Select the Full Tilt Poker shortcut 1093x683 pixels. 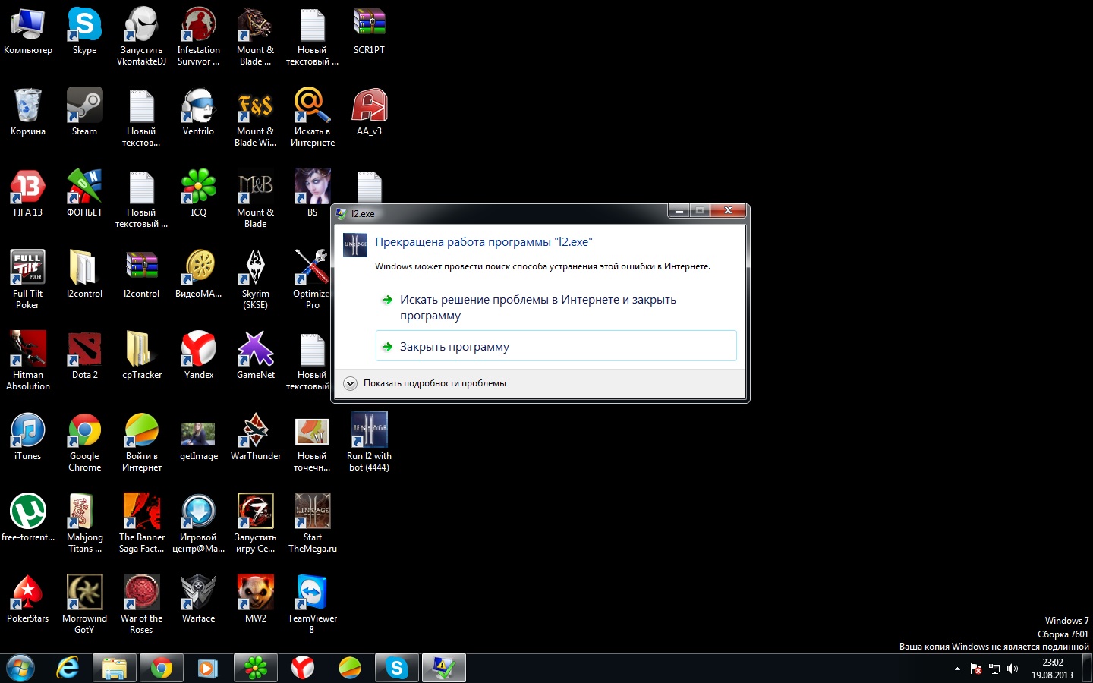[28, 281]
